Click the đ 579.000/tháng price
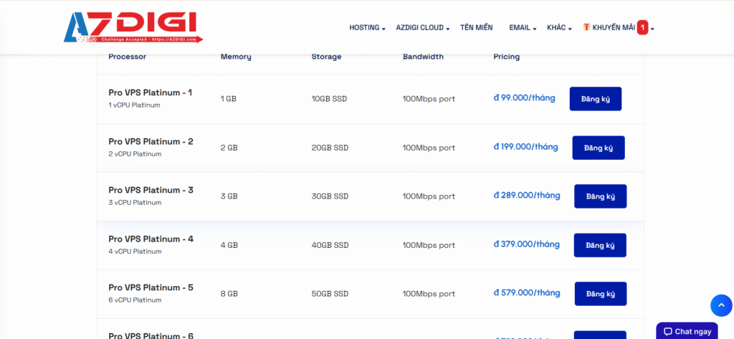Image resolution: width=734 pixels, height=339 pixels. (526, 293)
